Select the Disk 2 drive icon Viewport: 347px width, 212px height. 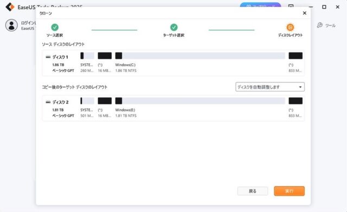click(x=48, y=102)
